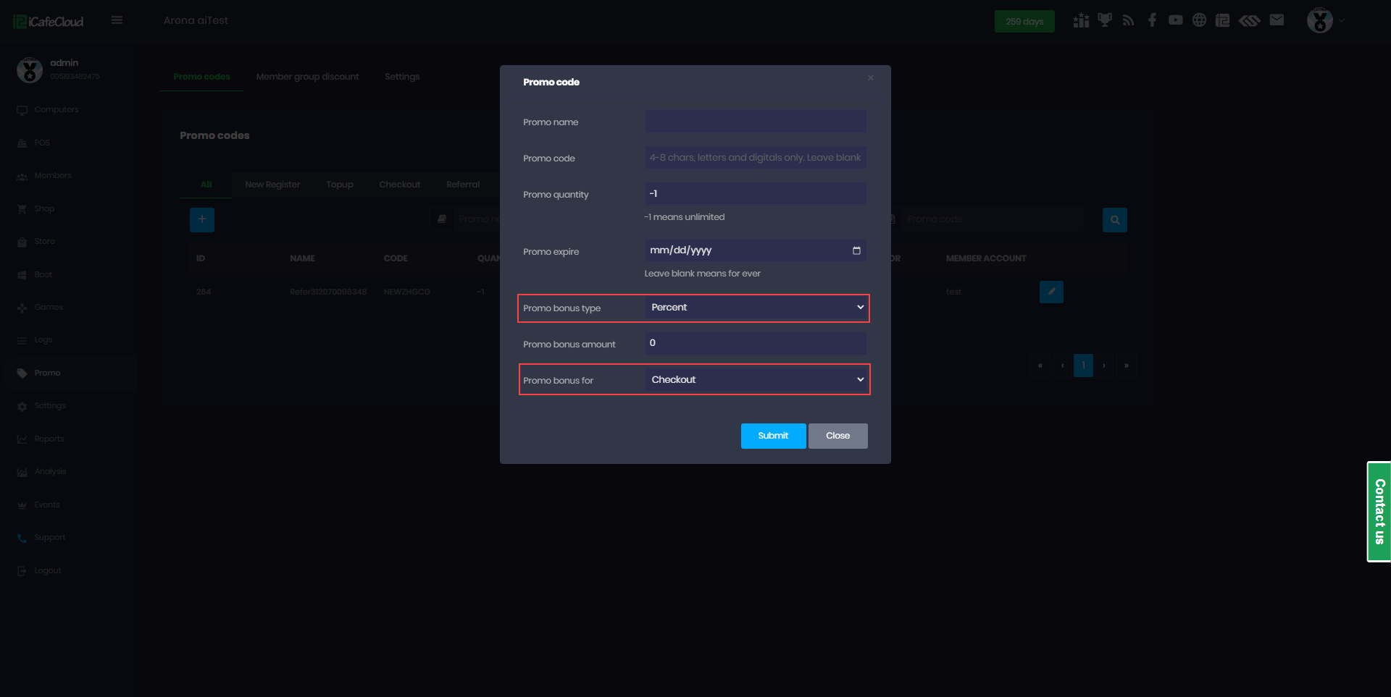This screenshot has height=697, width=1391.
Task: Select Promo in the sidebar
Action: coord(47,373)
